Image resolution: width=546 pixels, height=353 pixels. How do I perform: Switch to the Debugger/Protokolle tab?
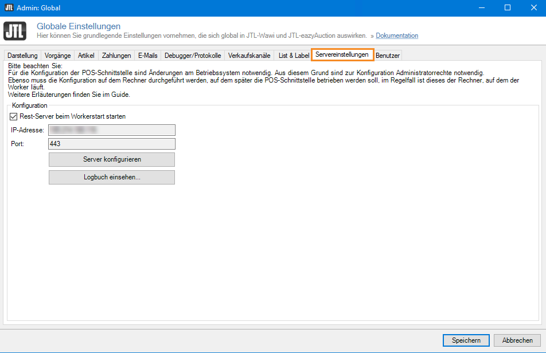tap(192, 56)
